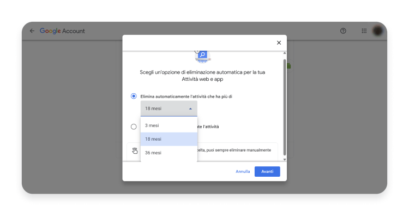Select the auto-delete activity radio button

pyautogui.click(x=134, y=96)
